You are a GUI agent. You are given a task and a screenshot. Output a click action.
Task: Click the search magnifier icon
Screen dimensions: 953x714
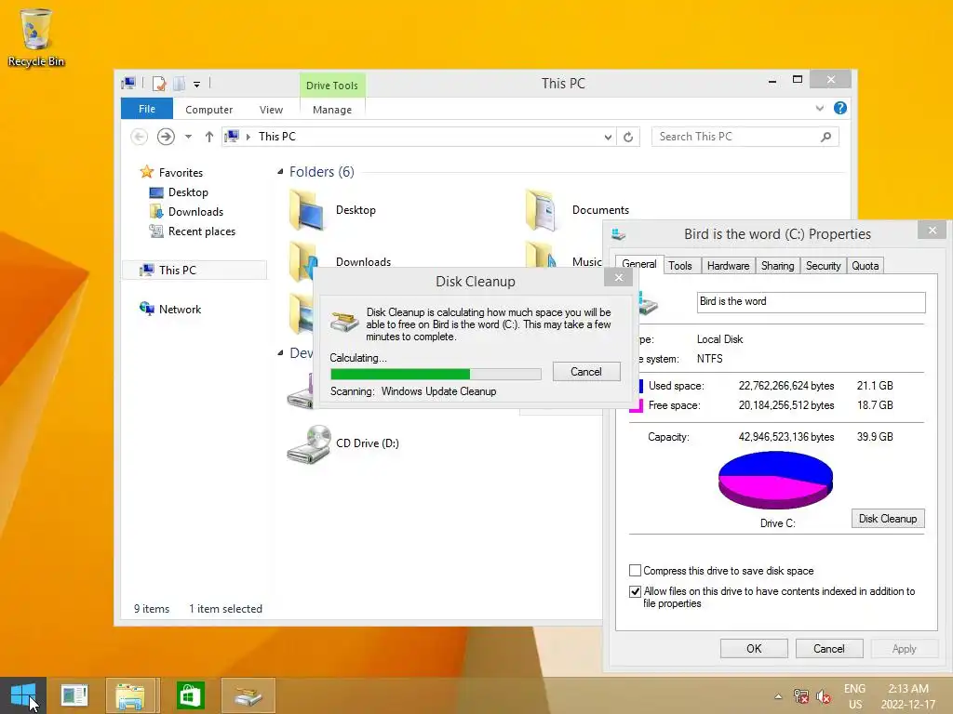[825, 138]
